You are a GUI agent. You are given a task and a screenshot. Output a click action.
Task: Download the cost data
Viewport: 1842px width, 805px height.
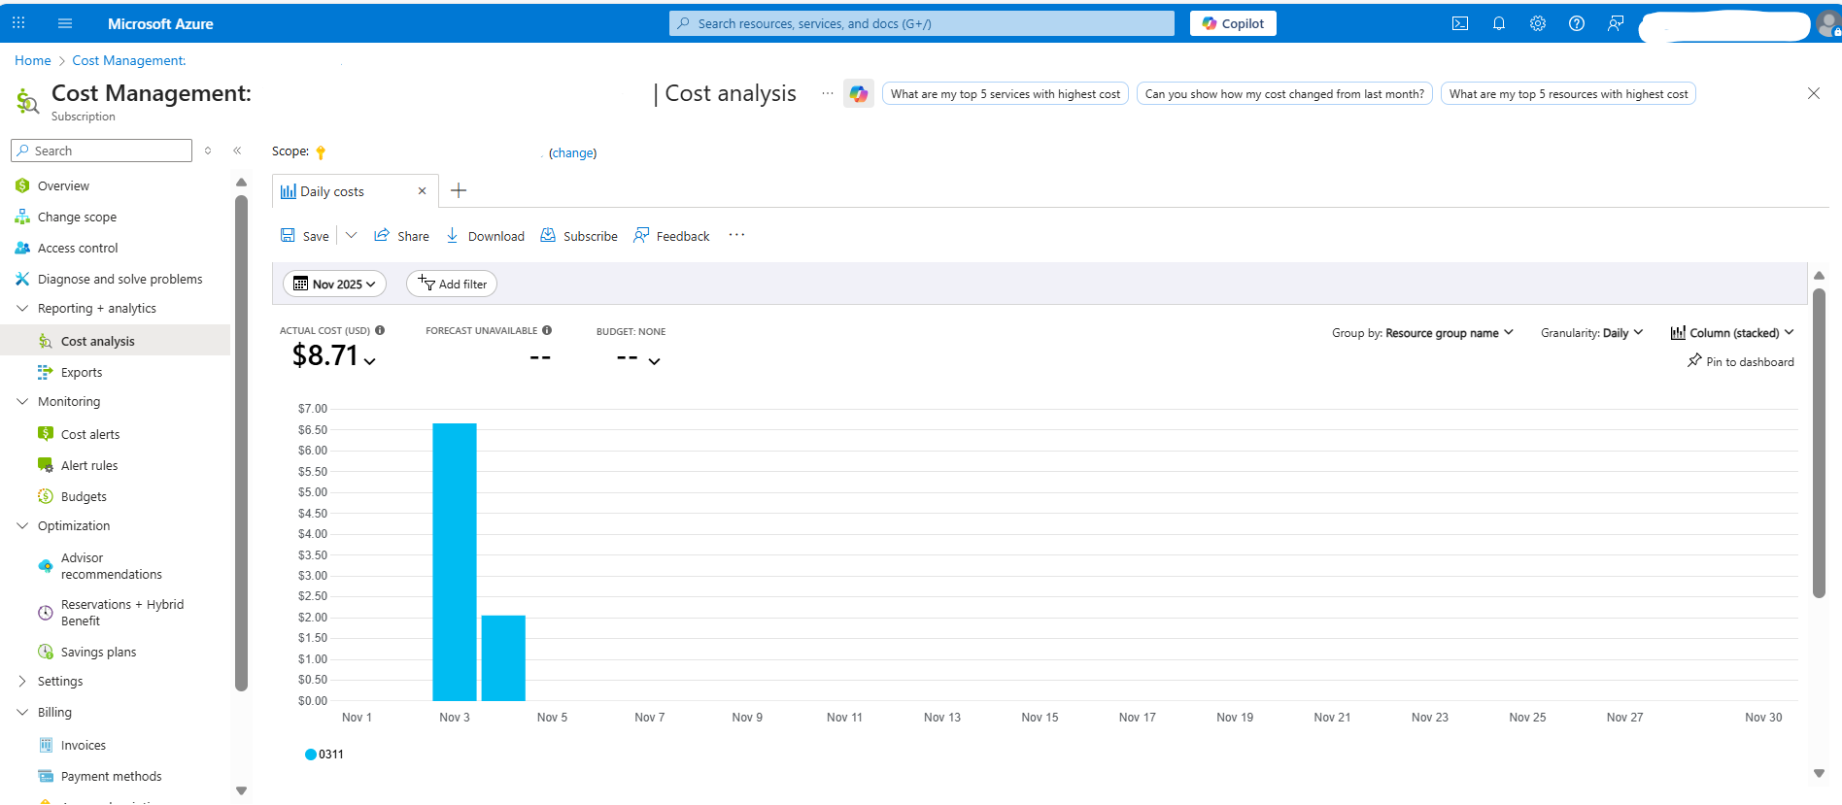(485, 236)
